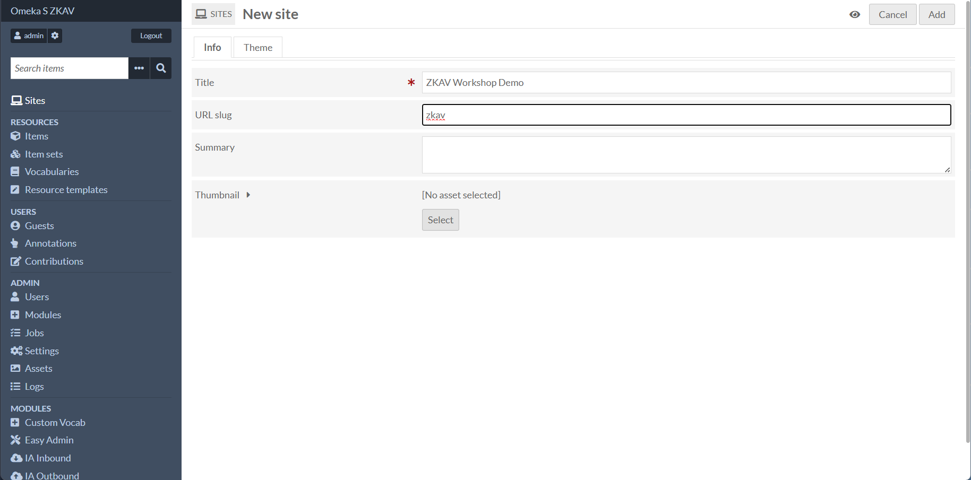The width and height of the screenshot is (971, 480).
Task: Click the Resource templates pencil icon
Action: tap(15, 190)
